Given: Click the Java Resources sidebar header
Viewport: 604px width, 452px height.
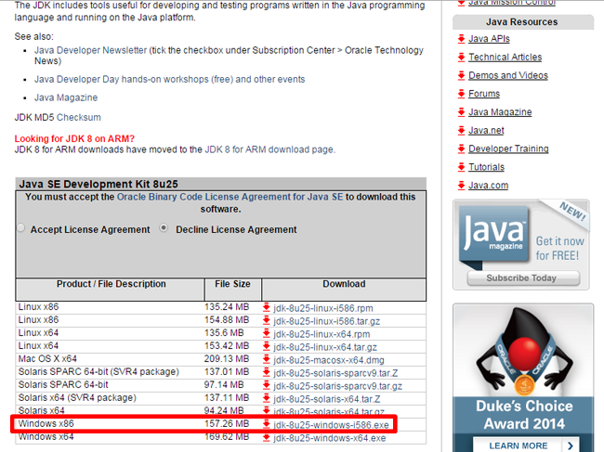Looking at the screenshot, I should (522, 22).
